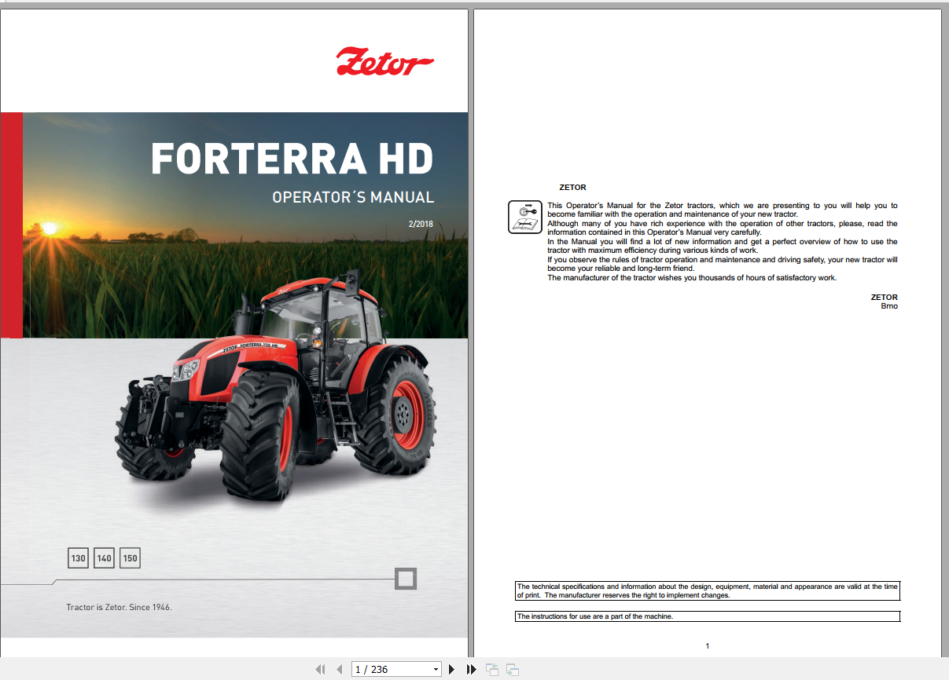Click the manual-and-wrench icon beside the introduction
The width and height of the screenshot is (949, 680).
524,217
